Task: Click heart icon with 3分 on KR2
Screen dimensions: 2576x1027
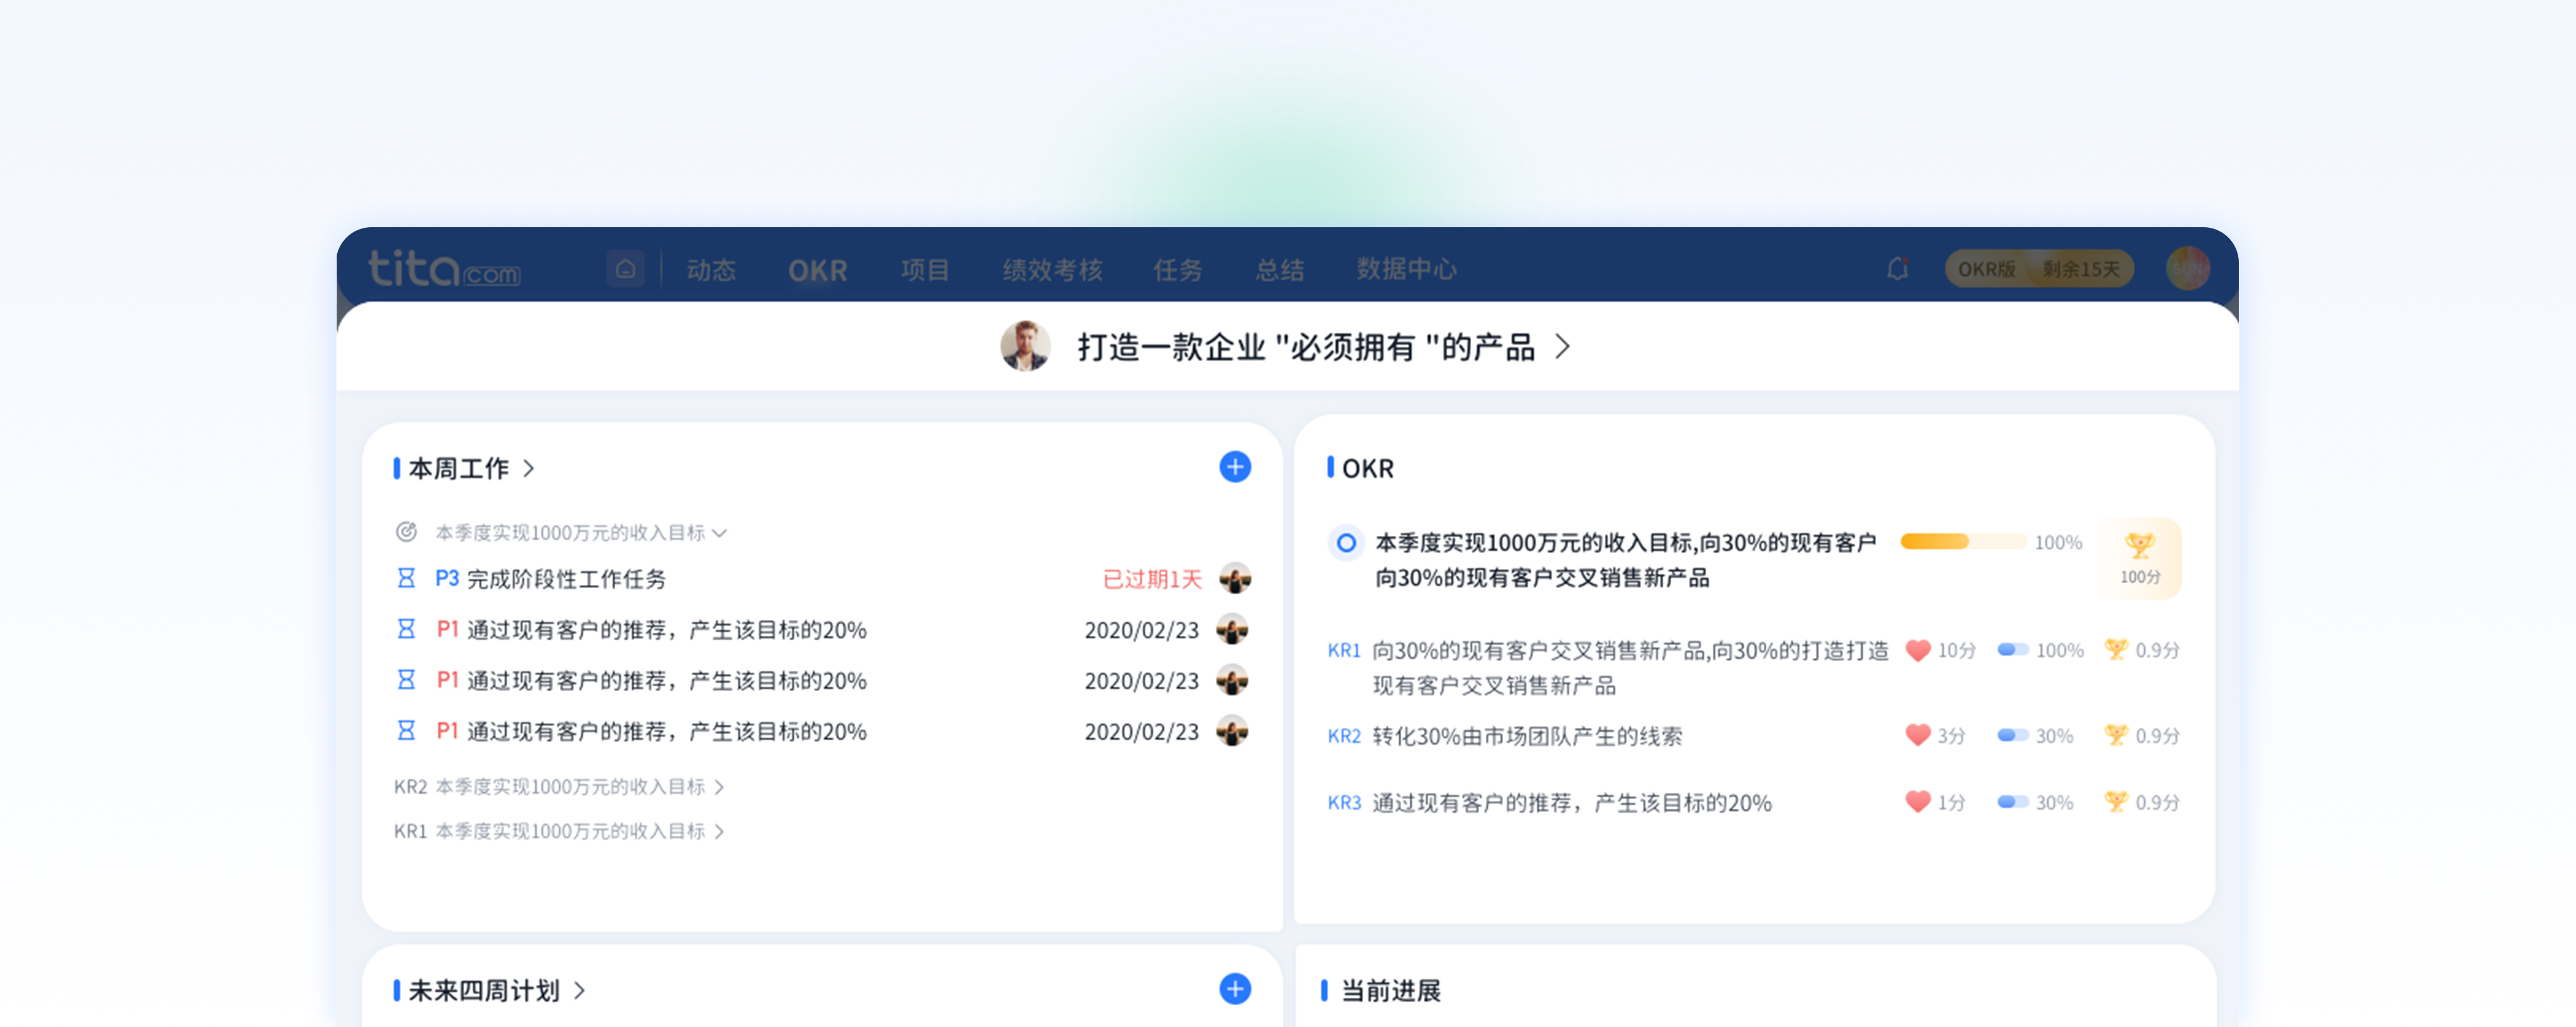Action: [x=1917, y=735]
